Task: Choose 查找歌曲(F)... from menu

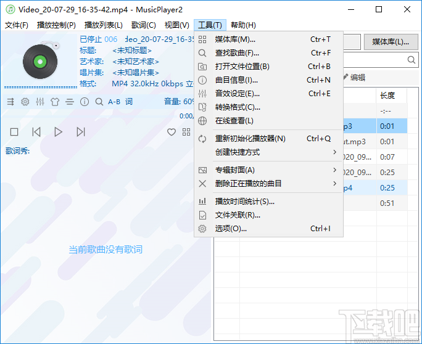Action: (268, 53)
